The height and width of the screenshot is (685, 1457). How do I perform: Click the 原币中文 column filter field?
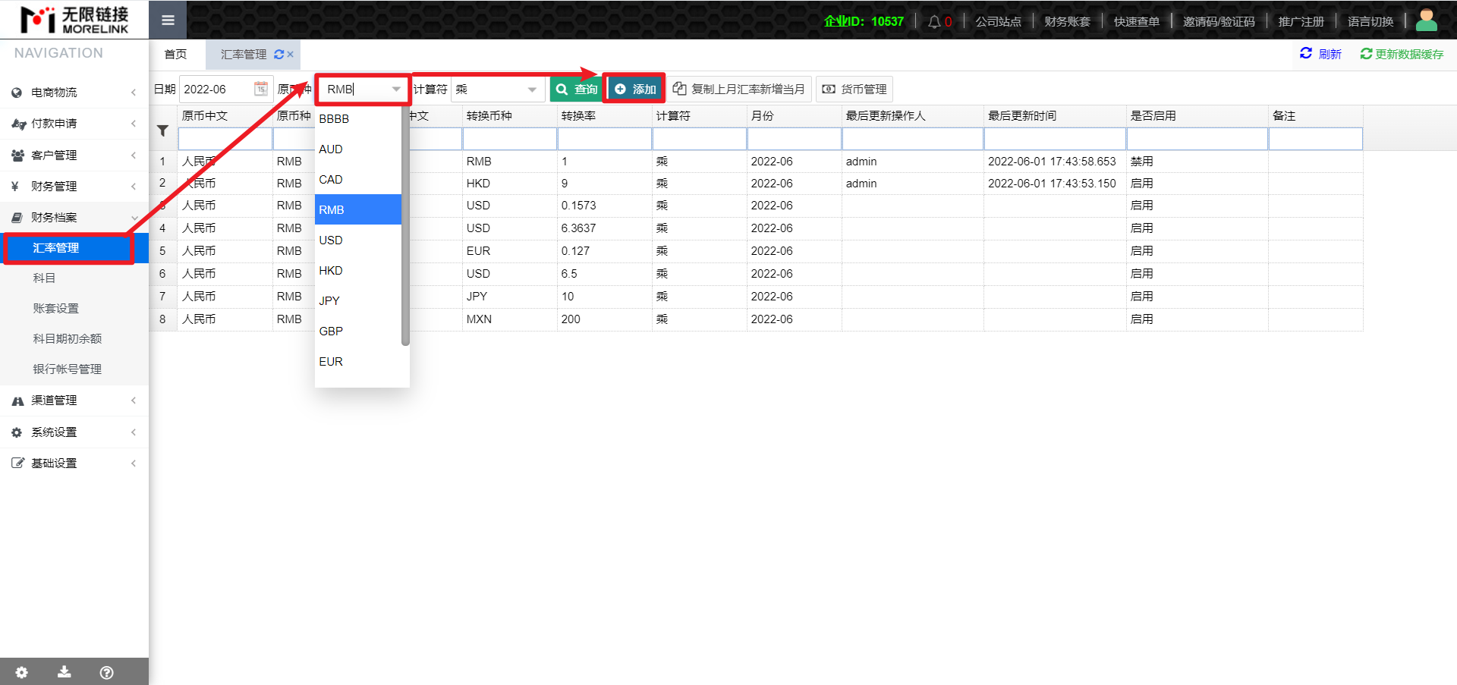[225, 139]
